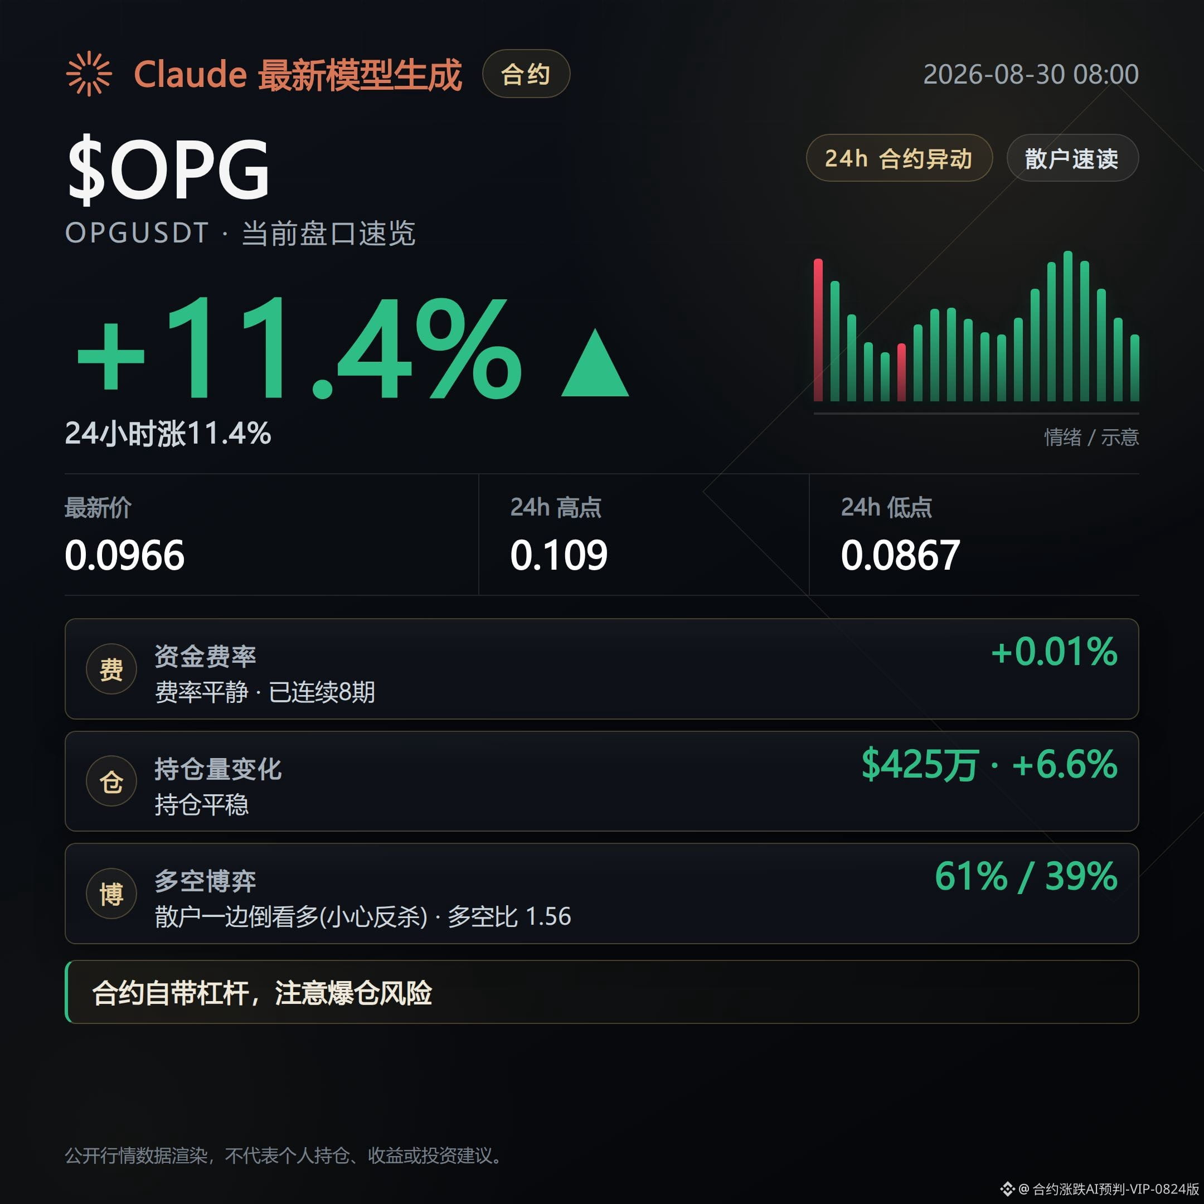The width and height of the screenshot is (1204, 1204).
Task: Click the 散户一边倒看多 多空比 1.56 note
Action: (363, 917)
